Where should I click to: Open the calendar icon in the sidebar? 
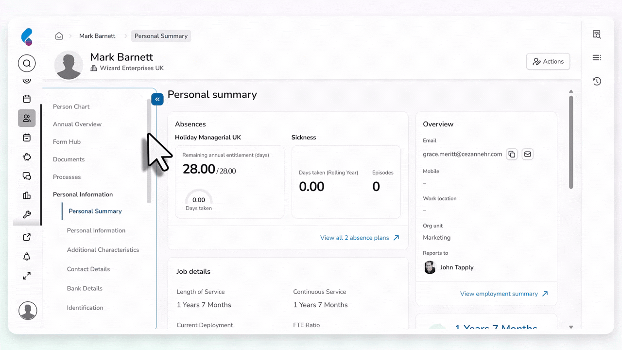(27, 99)
